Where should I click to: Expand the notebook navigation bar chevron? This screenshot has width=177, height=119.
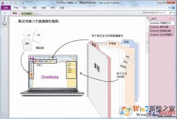pyautogui.click(x=4, y=13)
